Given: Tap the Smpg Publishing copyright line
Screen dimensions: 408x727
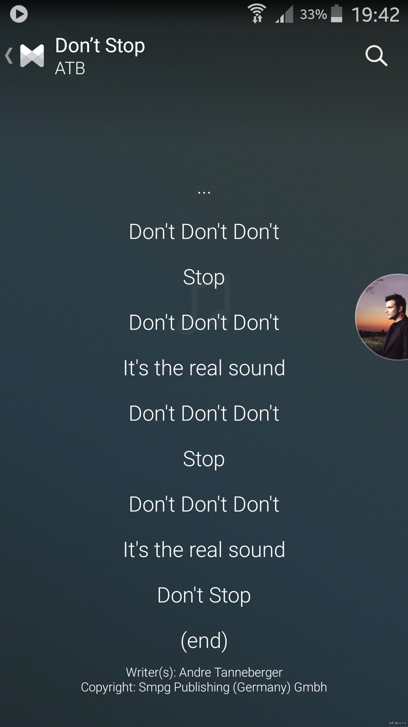Looking at the screenshot, I should point(204,687).
